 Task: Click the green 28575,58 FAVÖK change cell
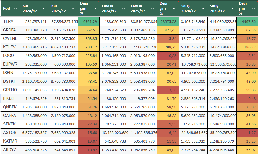coord(168,21)
